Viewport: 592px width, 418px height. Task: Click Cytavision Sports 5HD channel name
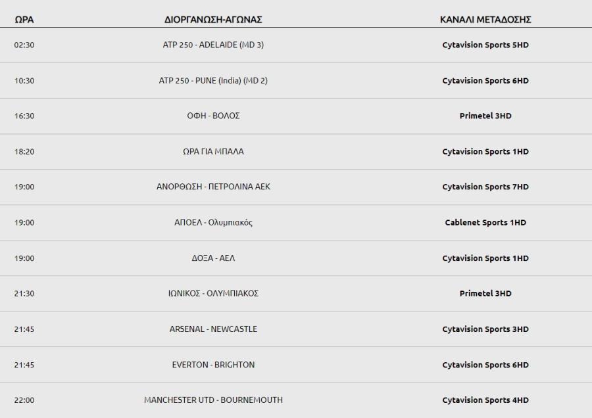click(485, 45)
